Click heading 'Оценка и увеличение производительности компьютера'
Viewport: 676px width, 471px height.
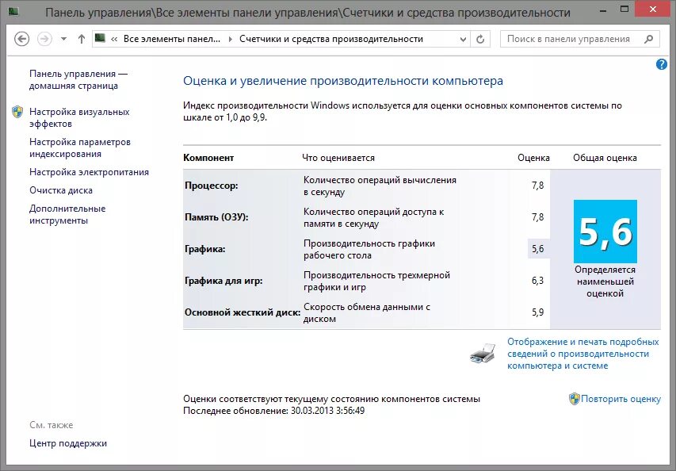[x=343, y=81]
